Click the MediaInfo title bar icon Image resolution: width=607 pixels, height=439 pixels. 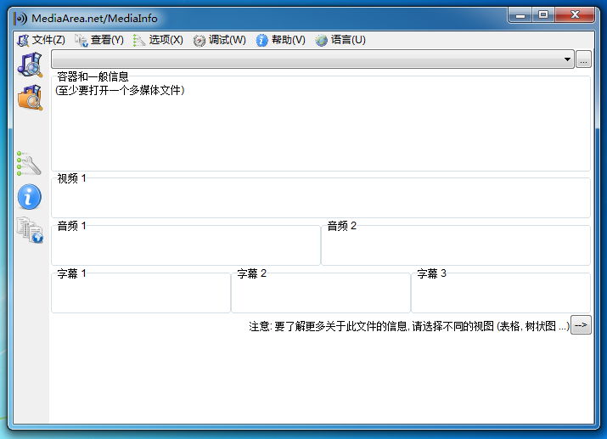pyautogui.click(x=20, y=18)
